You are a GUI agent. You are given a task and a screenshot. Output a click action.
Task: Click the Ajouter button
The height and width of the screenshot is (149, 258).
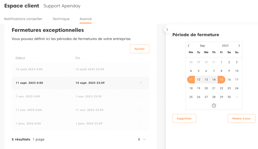click(139, 49)
